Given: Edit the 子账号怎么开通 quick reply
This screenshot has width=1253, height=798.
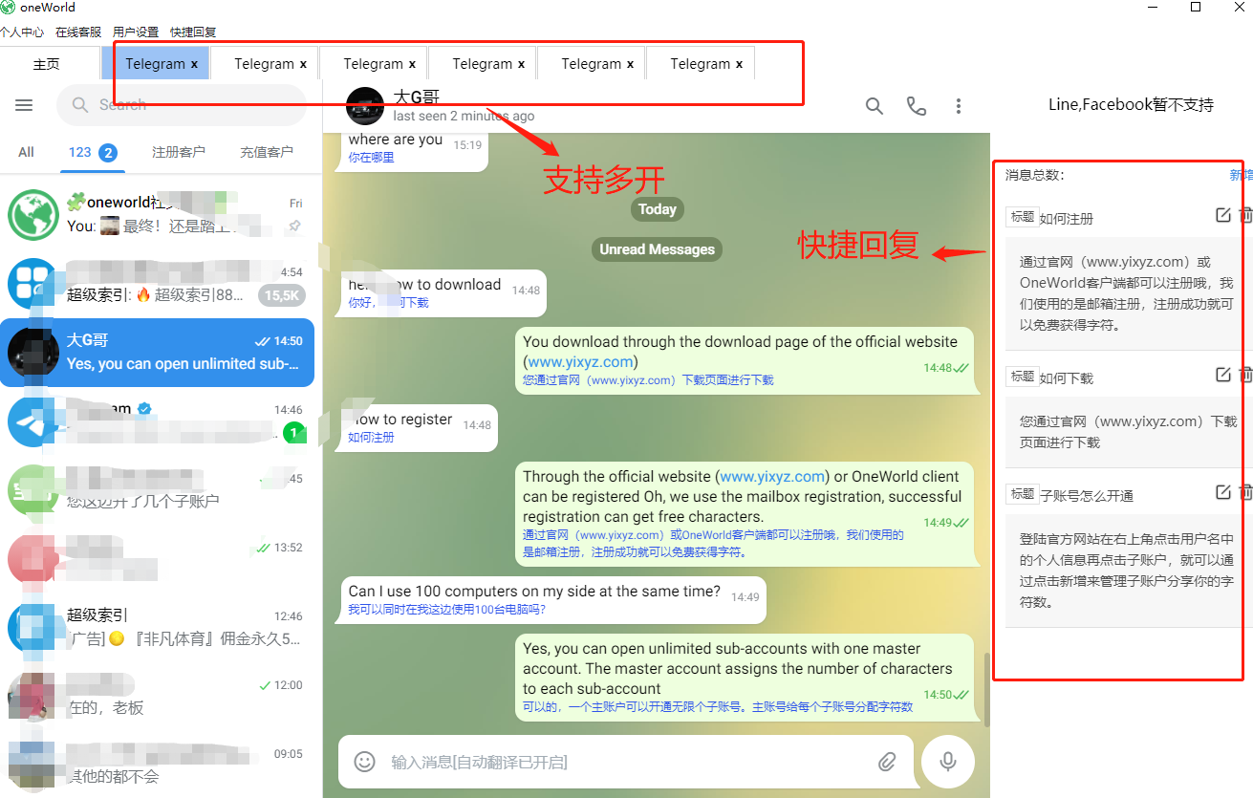Looking at the screenshot, I should [x=1223, y=492].
